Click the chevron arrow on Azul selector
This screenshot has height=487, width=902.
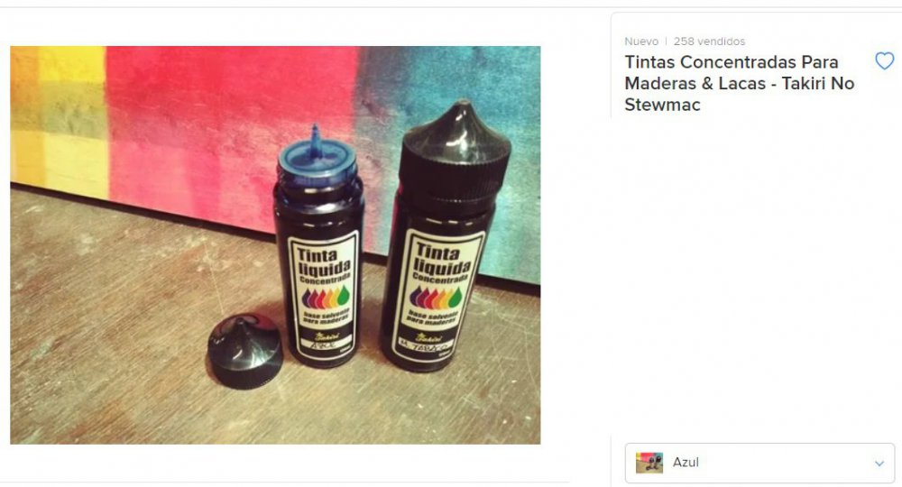(879, 463)
